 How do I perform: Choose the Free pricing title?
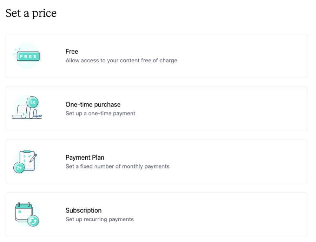[x=72, y=51]
